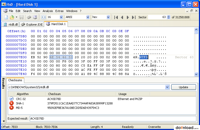Viewport: 200px width, 130px height.
Task: Select the Hard Disk 1 tab
Action: pyautogui.click(x=56, y=24)
